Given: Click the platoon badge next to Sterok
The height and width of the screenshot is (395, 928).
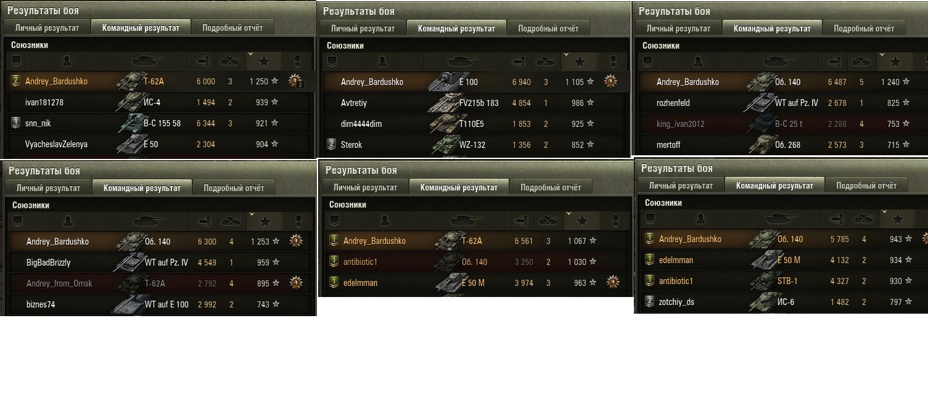Looking at the screenshot, I should point(332,145).
